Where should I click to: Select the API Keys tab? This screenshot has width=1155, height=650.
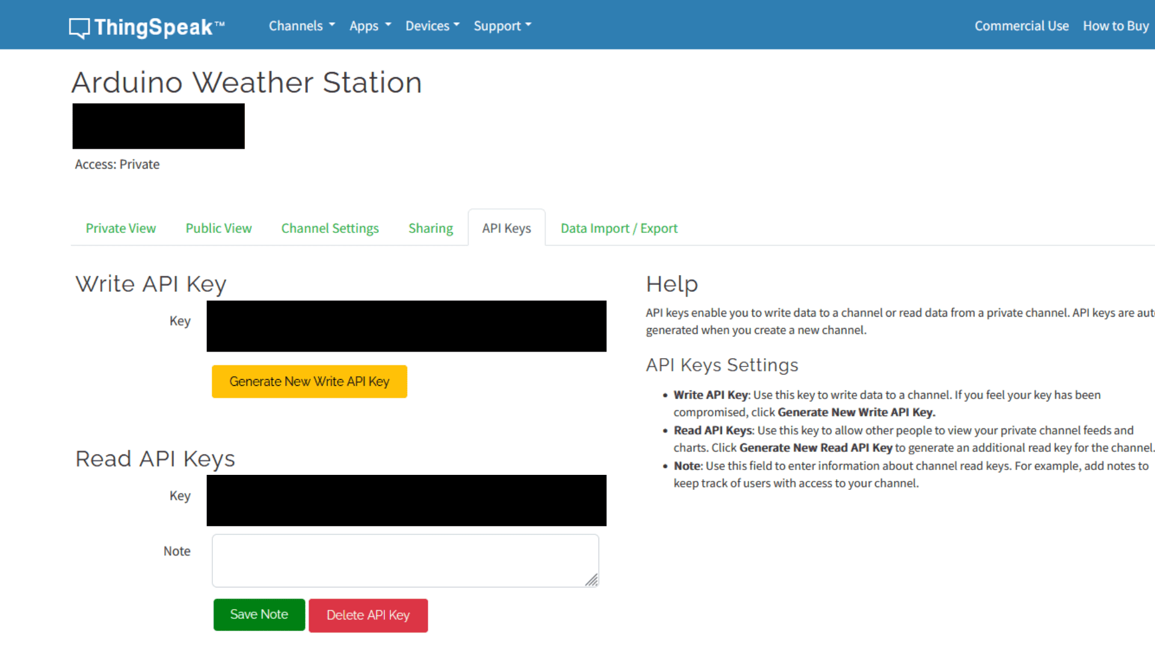click(507, 228)
